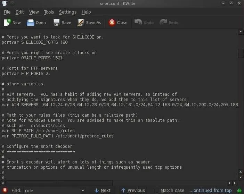
Task: Open the Tools menu
Action: 49,12
